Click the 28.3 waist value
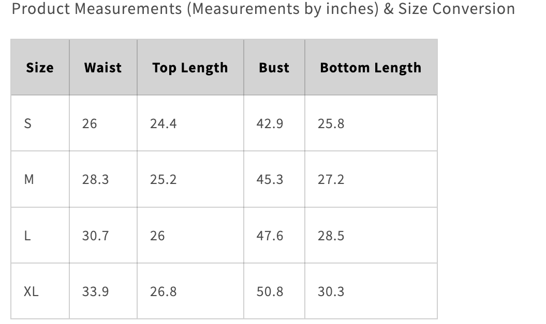546x324 pixels. [x=95, y=179]
